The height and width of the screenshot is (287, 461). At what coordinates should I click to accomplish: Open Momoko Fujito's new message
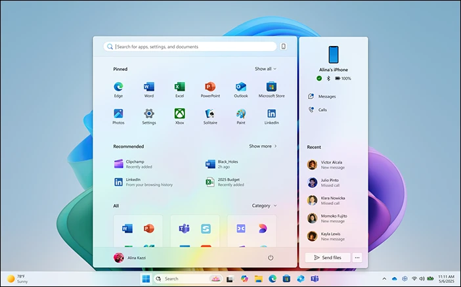(x=327, y=219)
